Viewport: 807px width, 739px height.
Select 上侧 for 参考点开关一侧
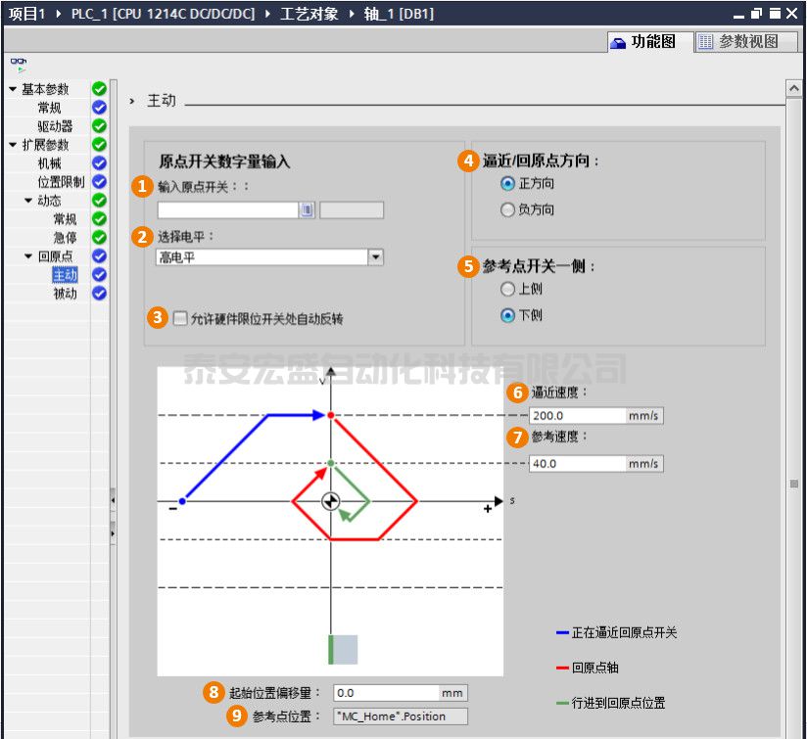[x=507, y=289]
